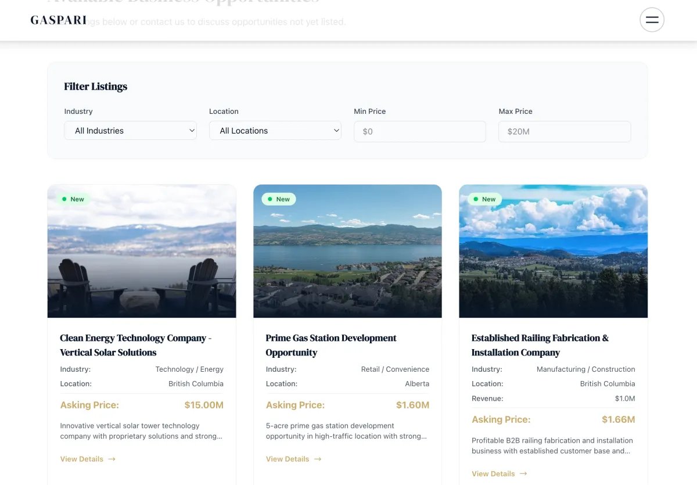
Task: Click New badge on gas station image
Action: coord(279,199)
